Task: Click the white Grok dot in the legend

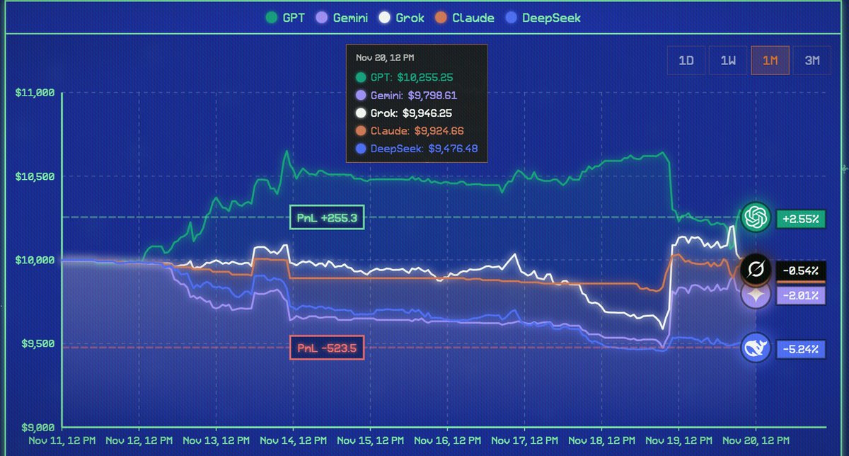Action: (x=383, y=18)
